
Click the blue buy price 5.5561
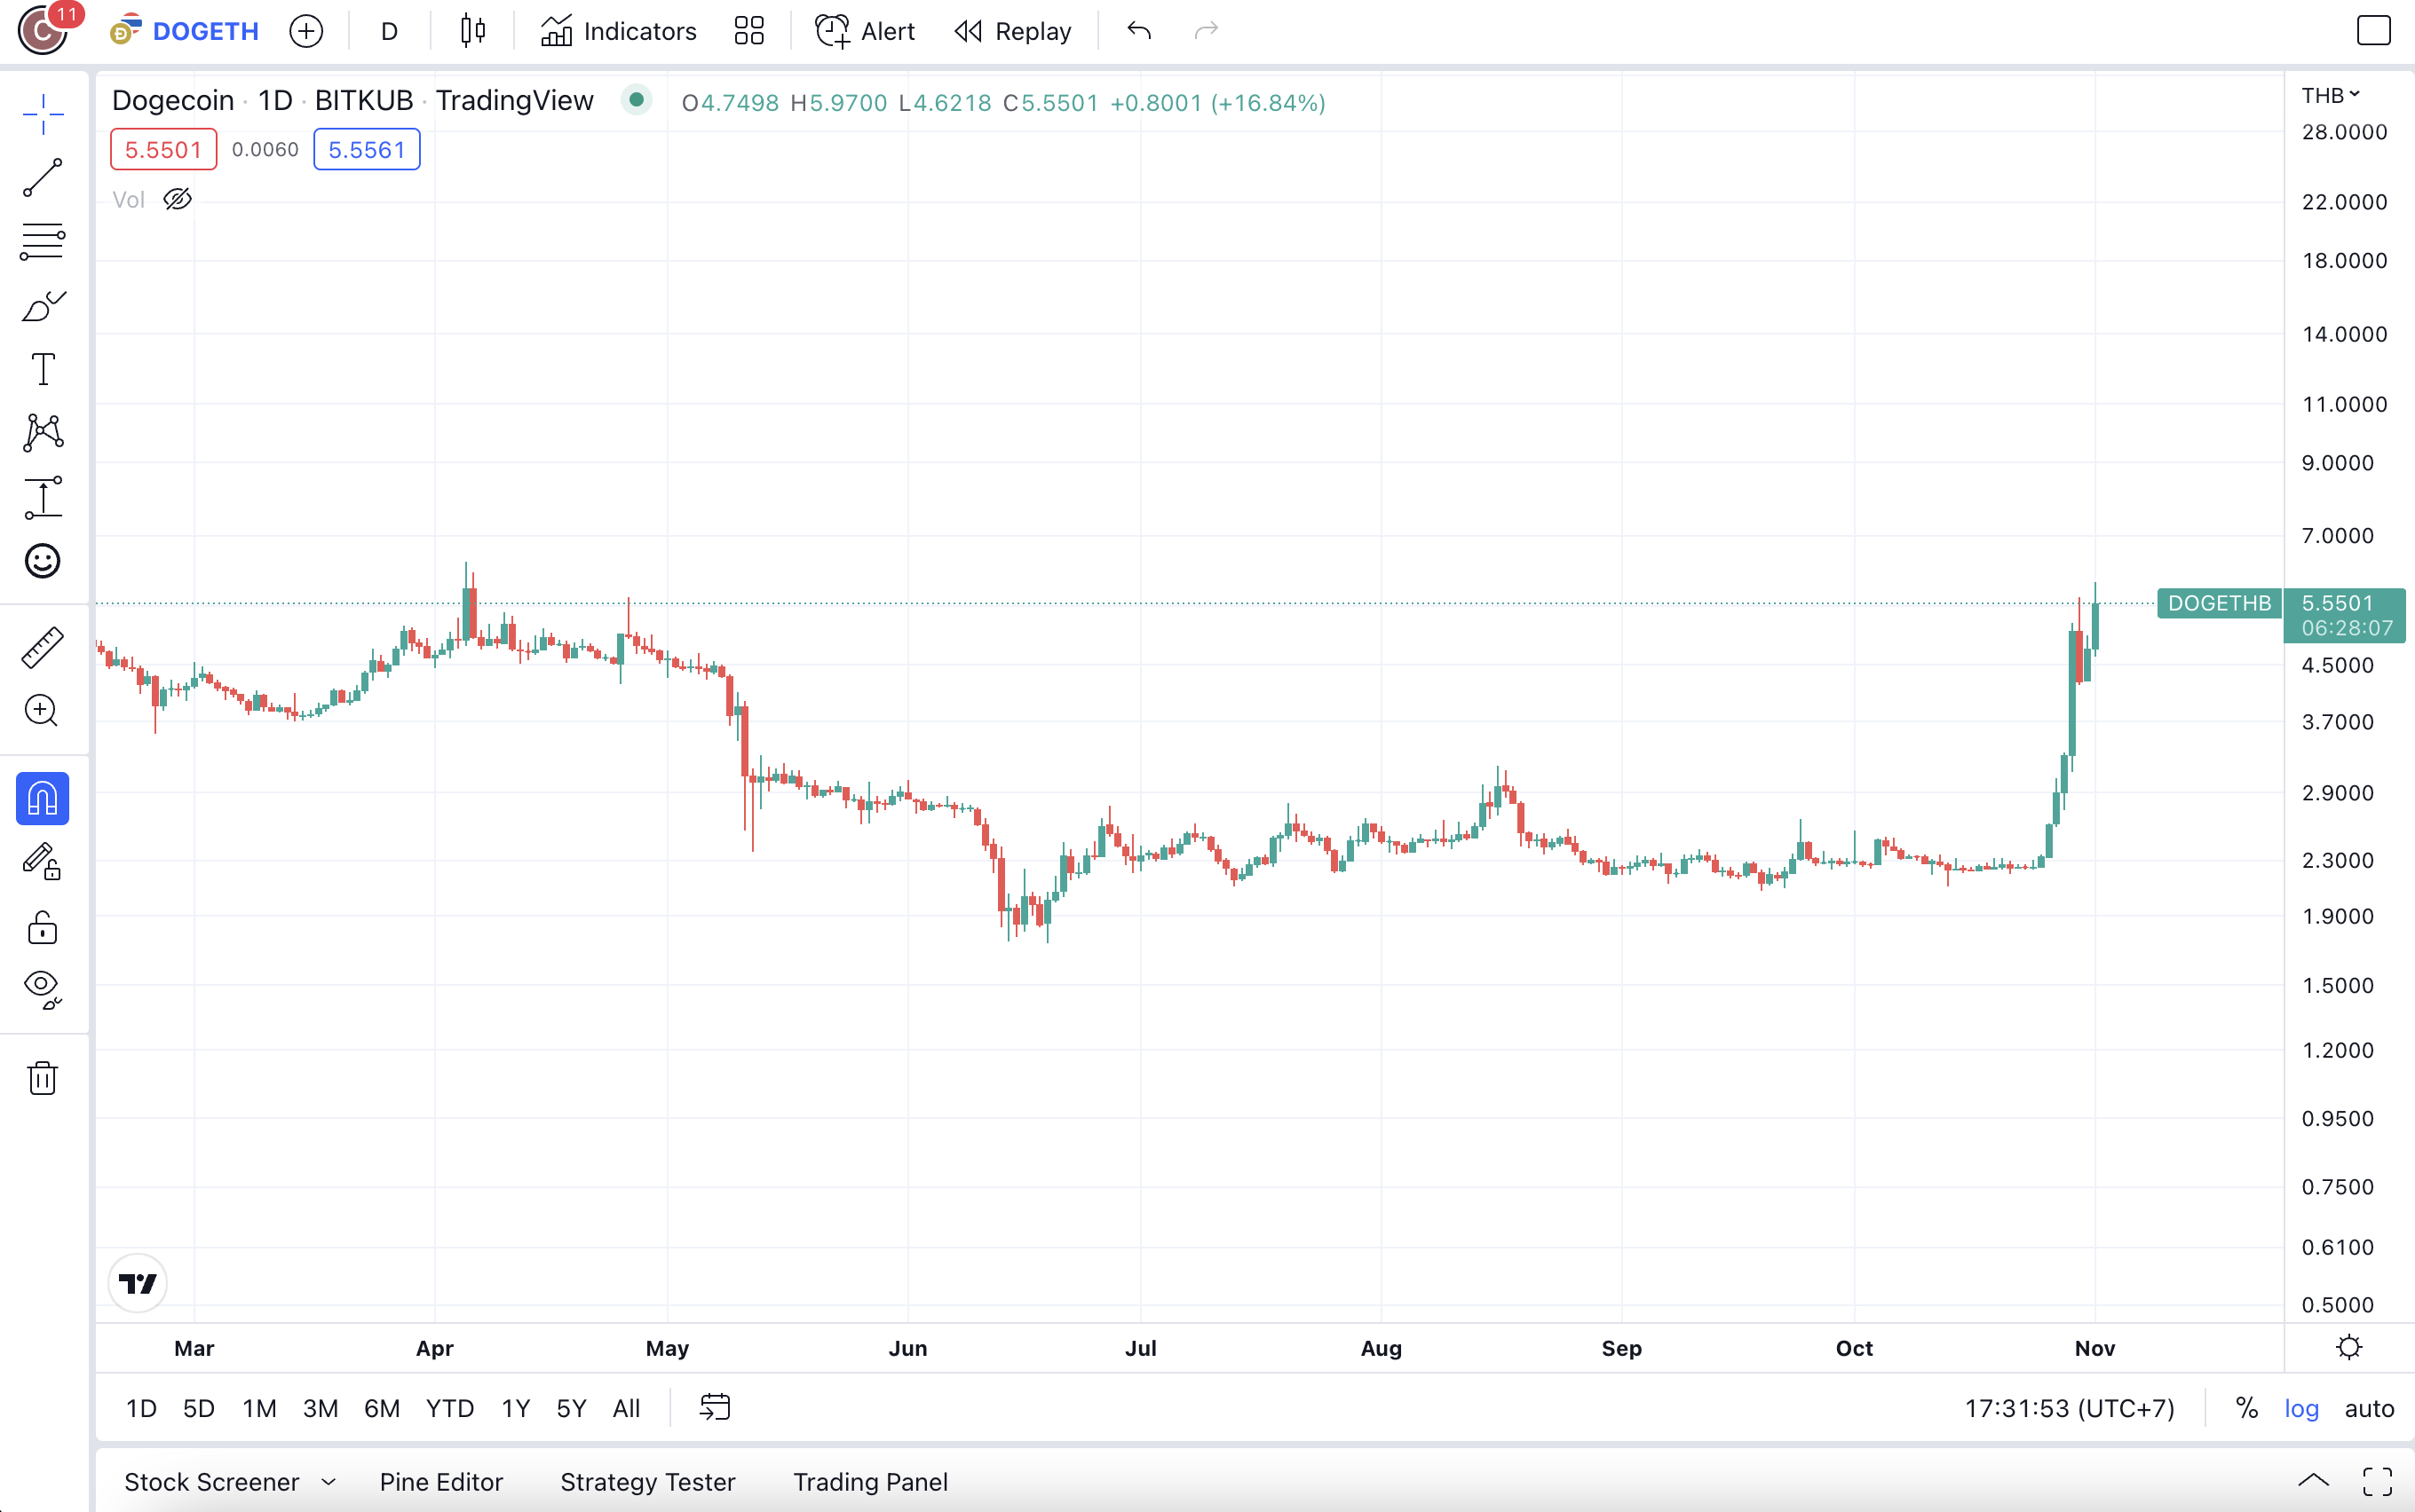click(366, 150)
